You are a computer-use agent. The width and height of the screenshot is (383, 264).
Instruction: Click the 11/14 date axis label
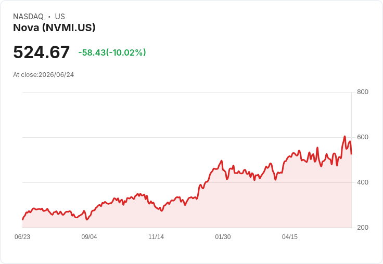coord(156,237)
